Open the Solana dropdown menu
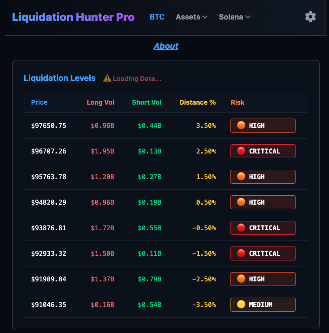The width and height of the screenshot is (329, 333). [235, 17]
